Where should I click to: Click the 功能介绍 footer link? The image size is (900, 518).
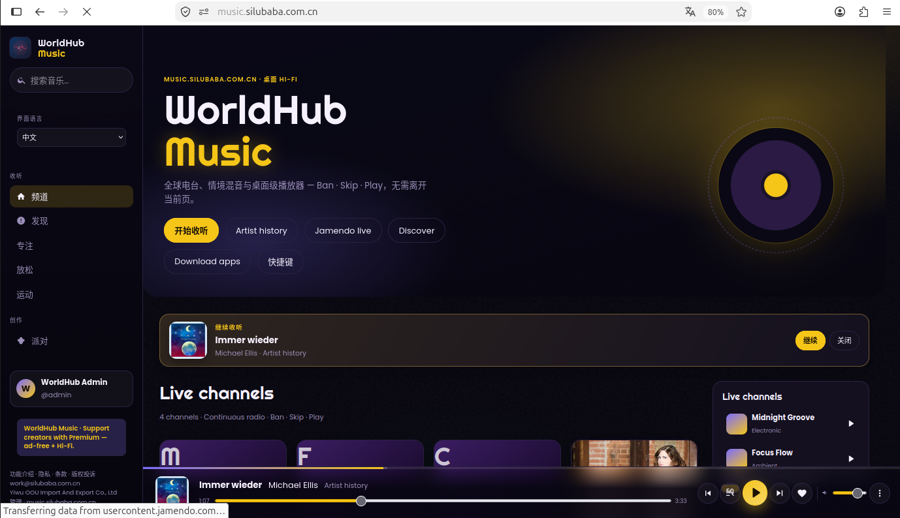[22, 474]
